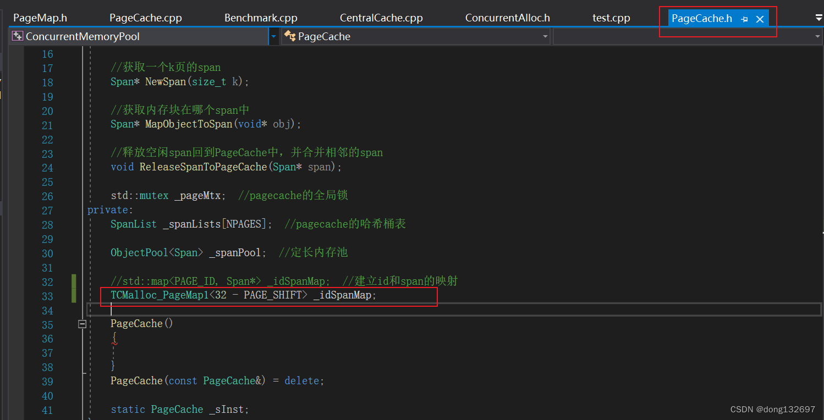The height and width of the screenshot is (420, 824).
Task: Click the blue arrow of project dropdown
Action: pyautogui.click(x=274, y=37)
